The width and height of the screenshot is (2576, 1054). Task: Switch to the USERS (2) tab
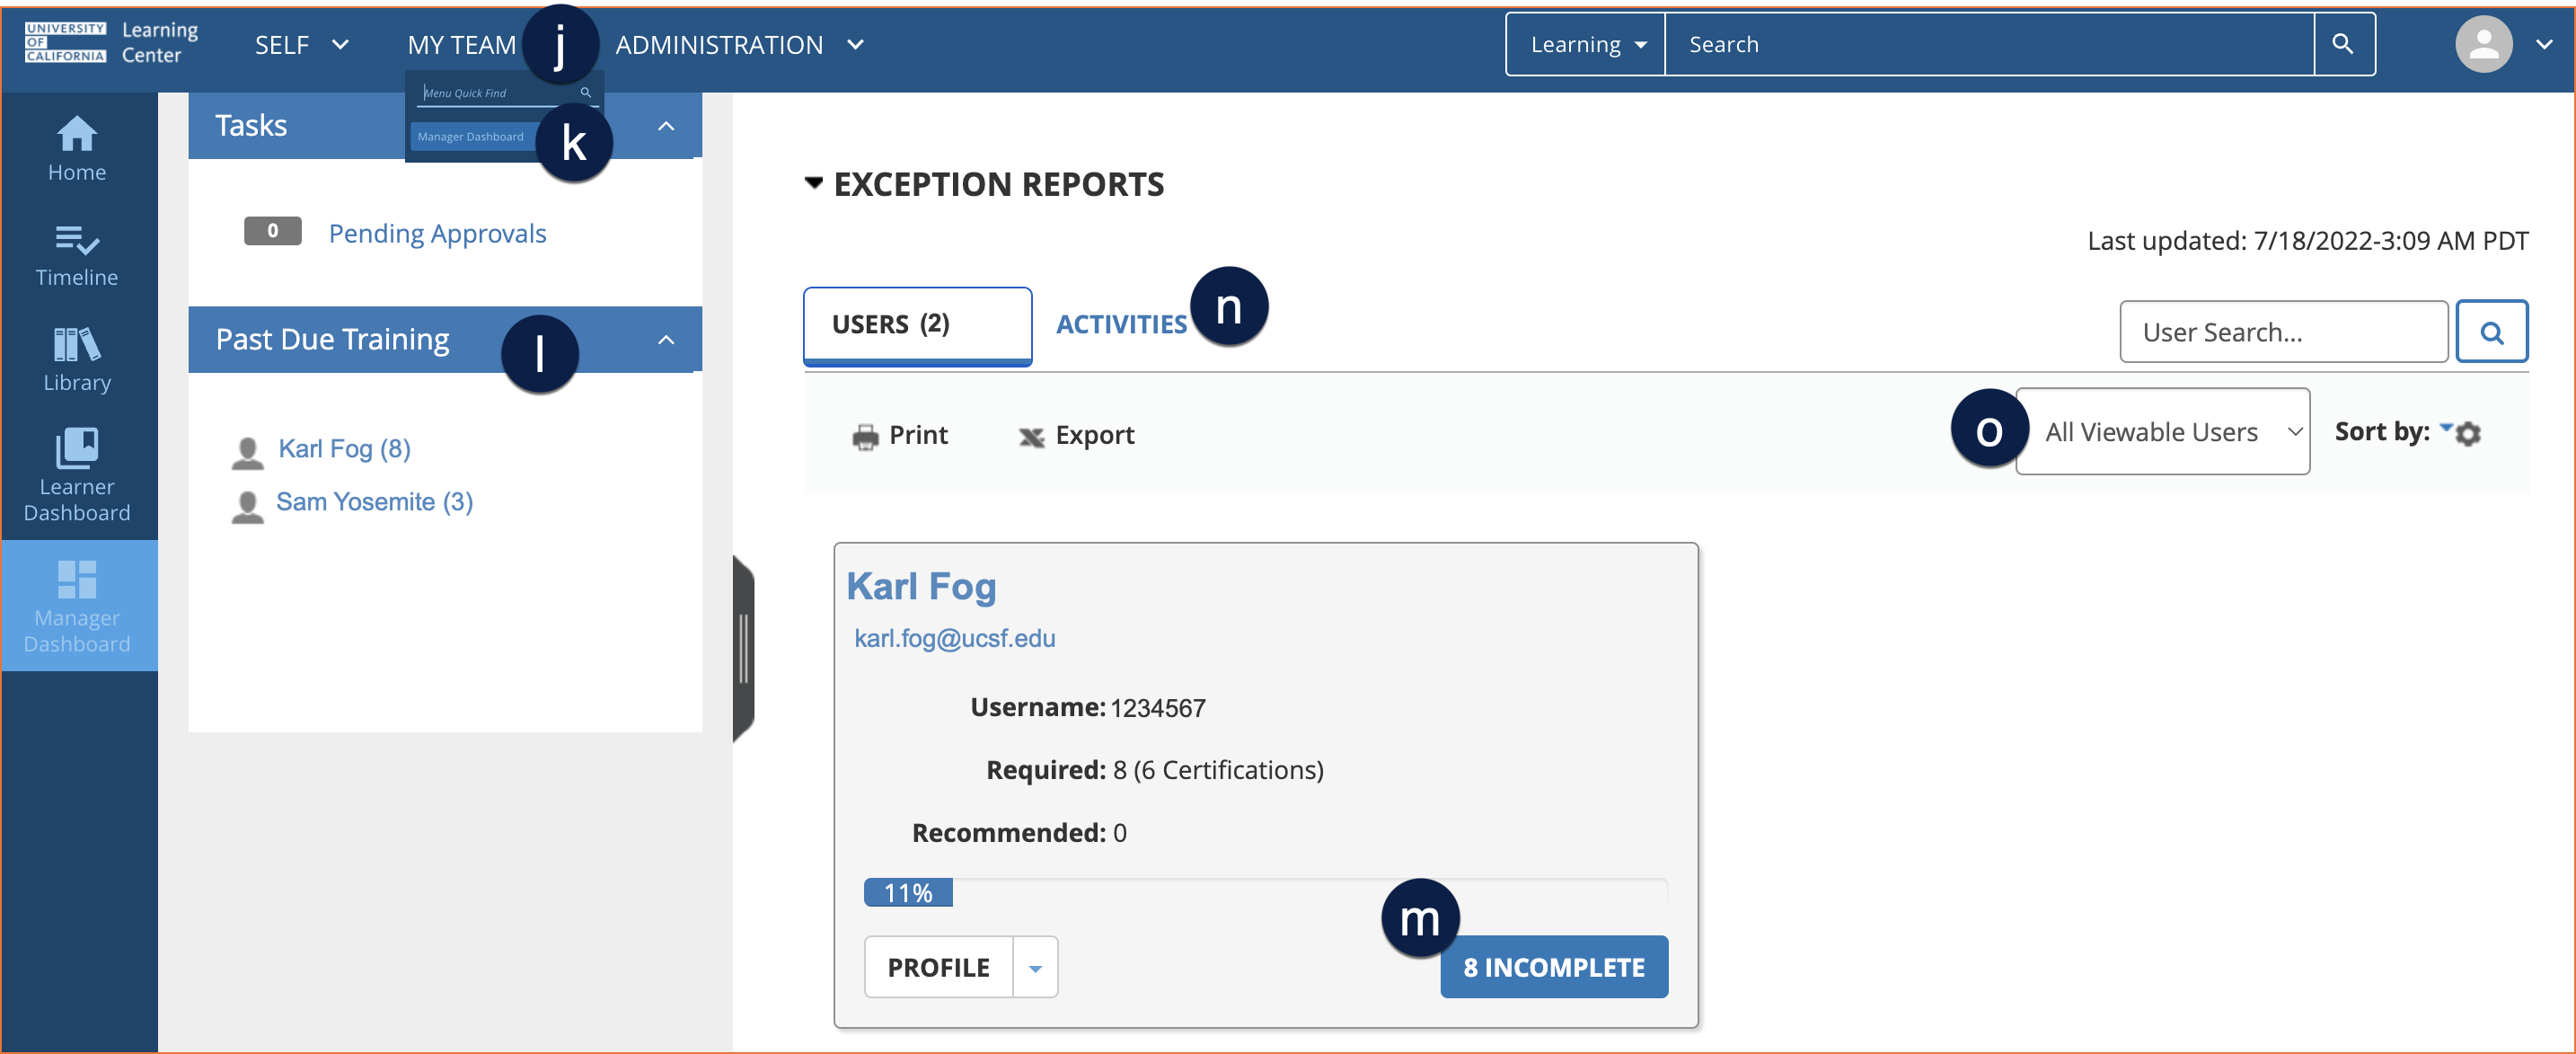click(917, 325)
